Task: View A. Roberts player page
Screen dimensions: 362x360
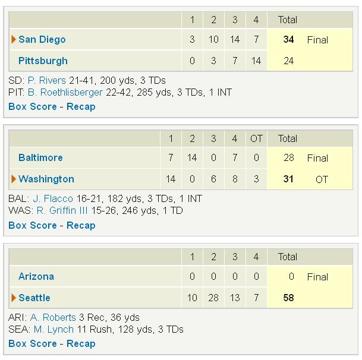Action: [x=53, y=317]
